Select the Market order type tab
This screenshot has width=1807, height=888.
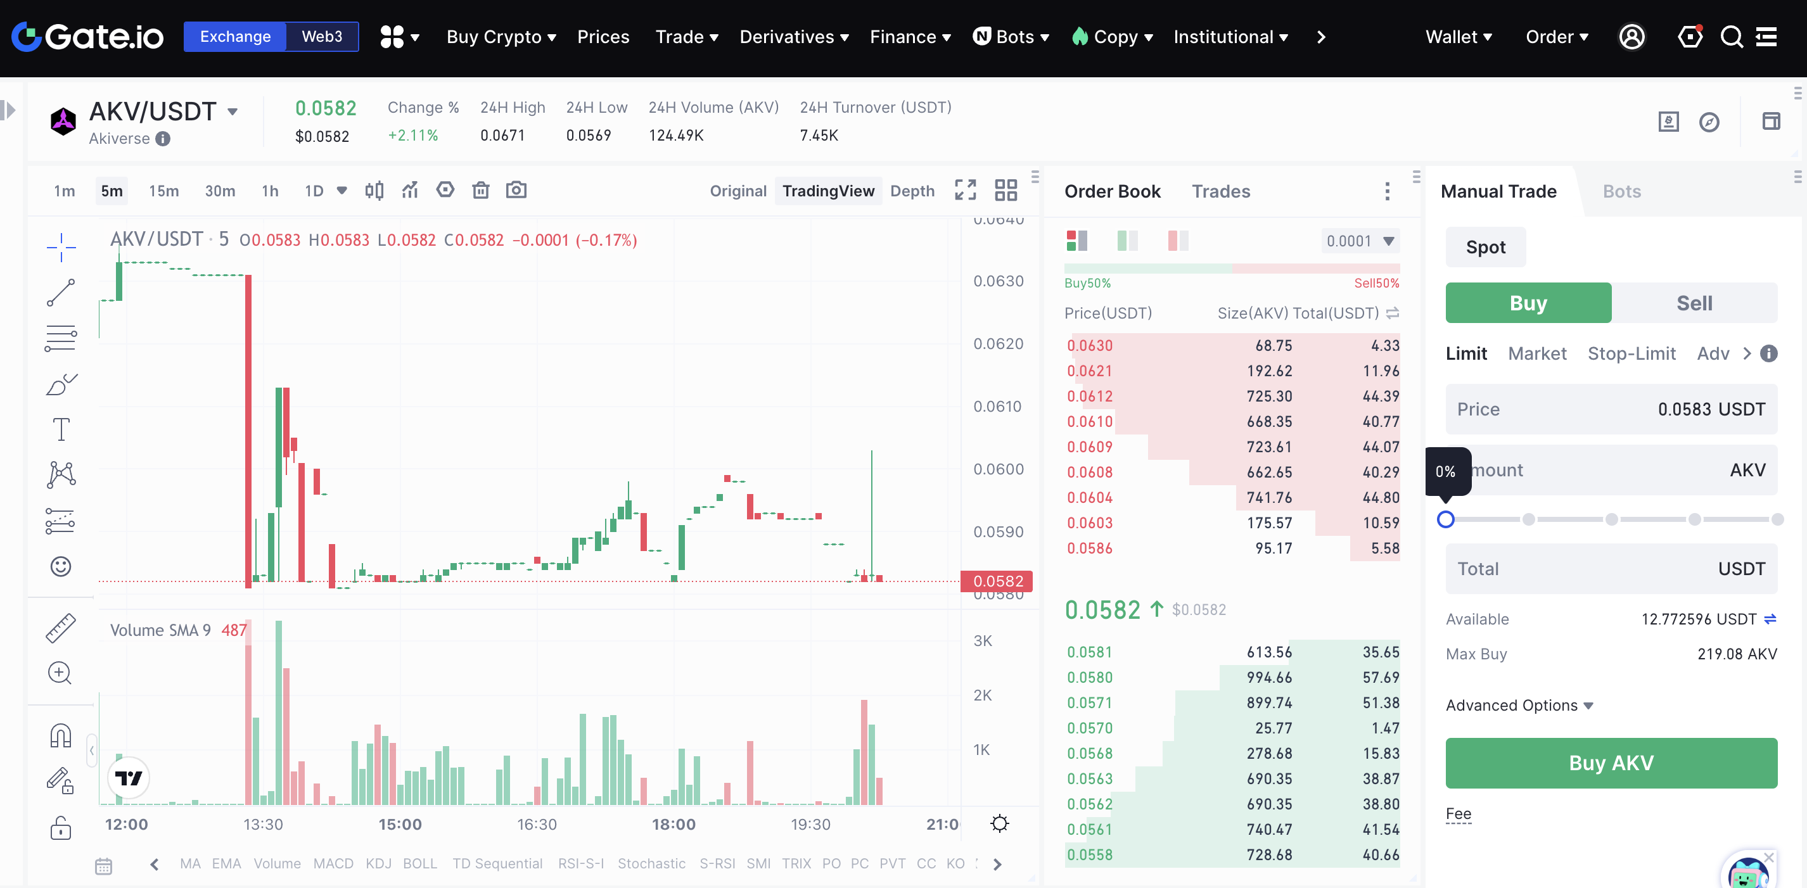click(x=1537, y=353)
